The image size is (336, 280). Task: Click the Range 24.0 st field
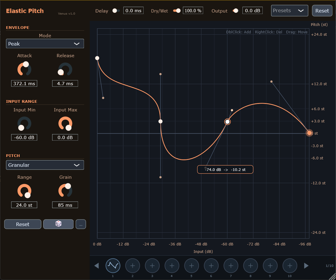[x=24, y=205]
